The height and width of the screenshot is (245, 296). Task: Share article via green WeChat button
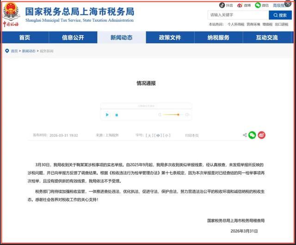click(x=252, y=135)
